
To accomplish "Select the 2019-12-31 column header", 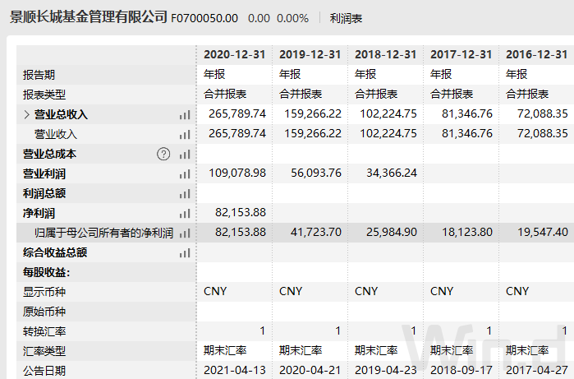I will tap(310, 54).
